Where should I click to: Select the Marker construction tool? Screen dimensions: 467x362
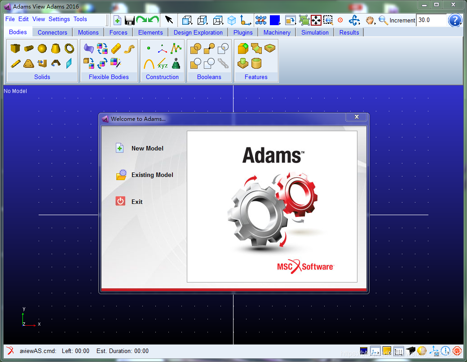[x=162, y=49]
